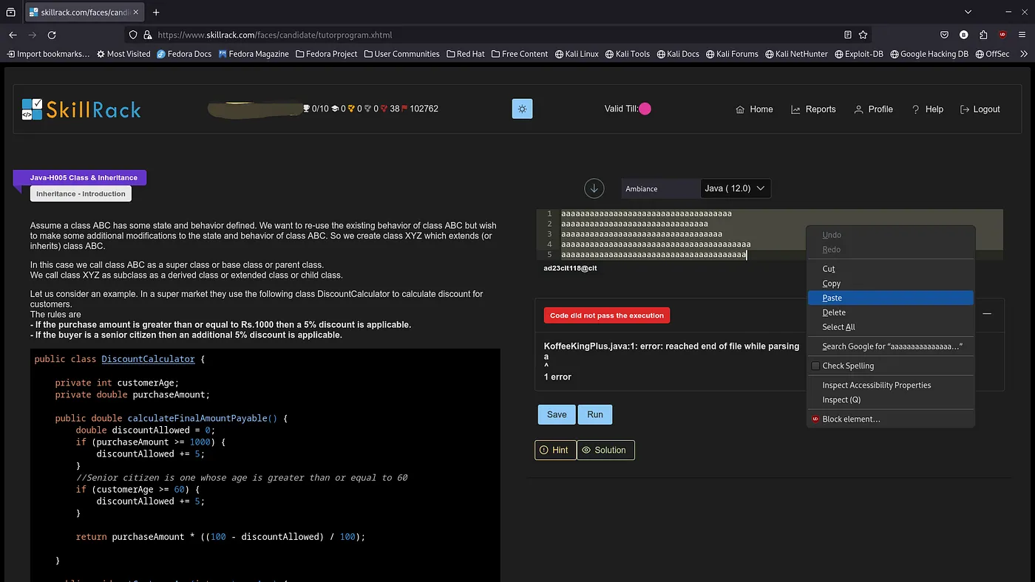The height and width of the screenshot is (582, 1035).
Task: Click the site padlock icon in address bar
Action: pyautogui.click(x=148, y=35)
